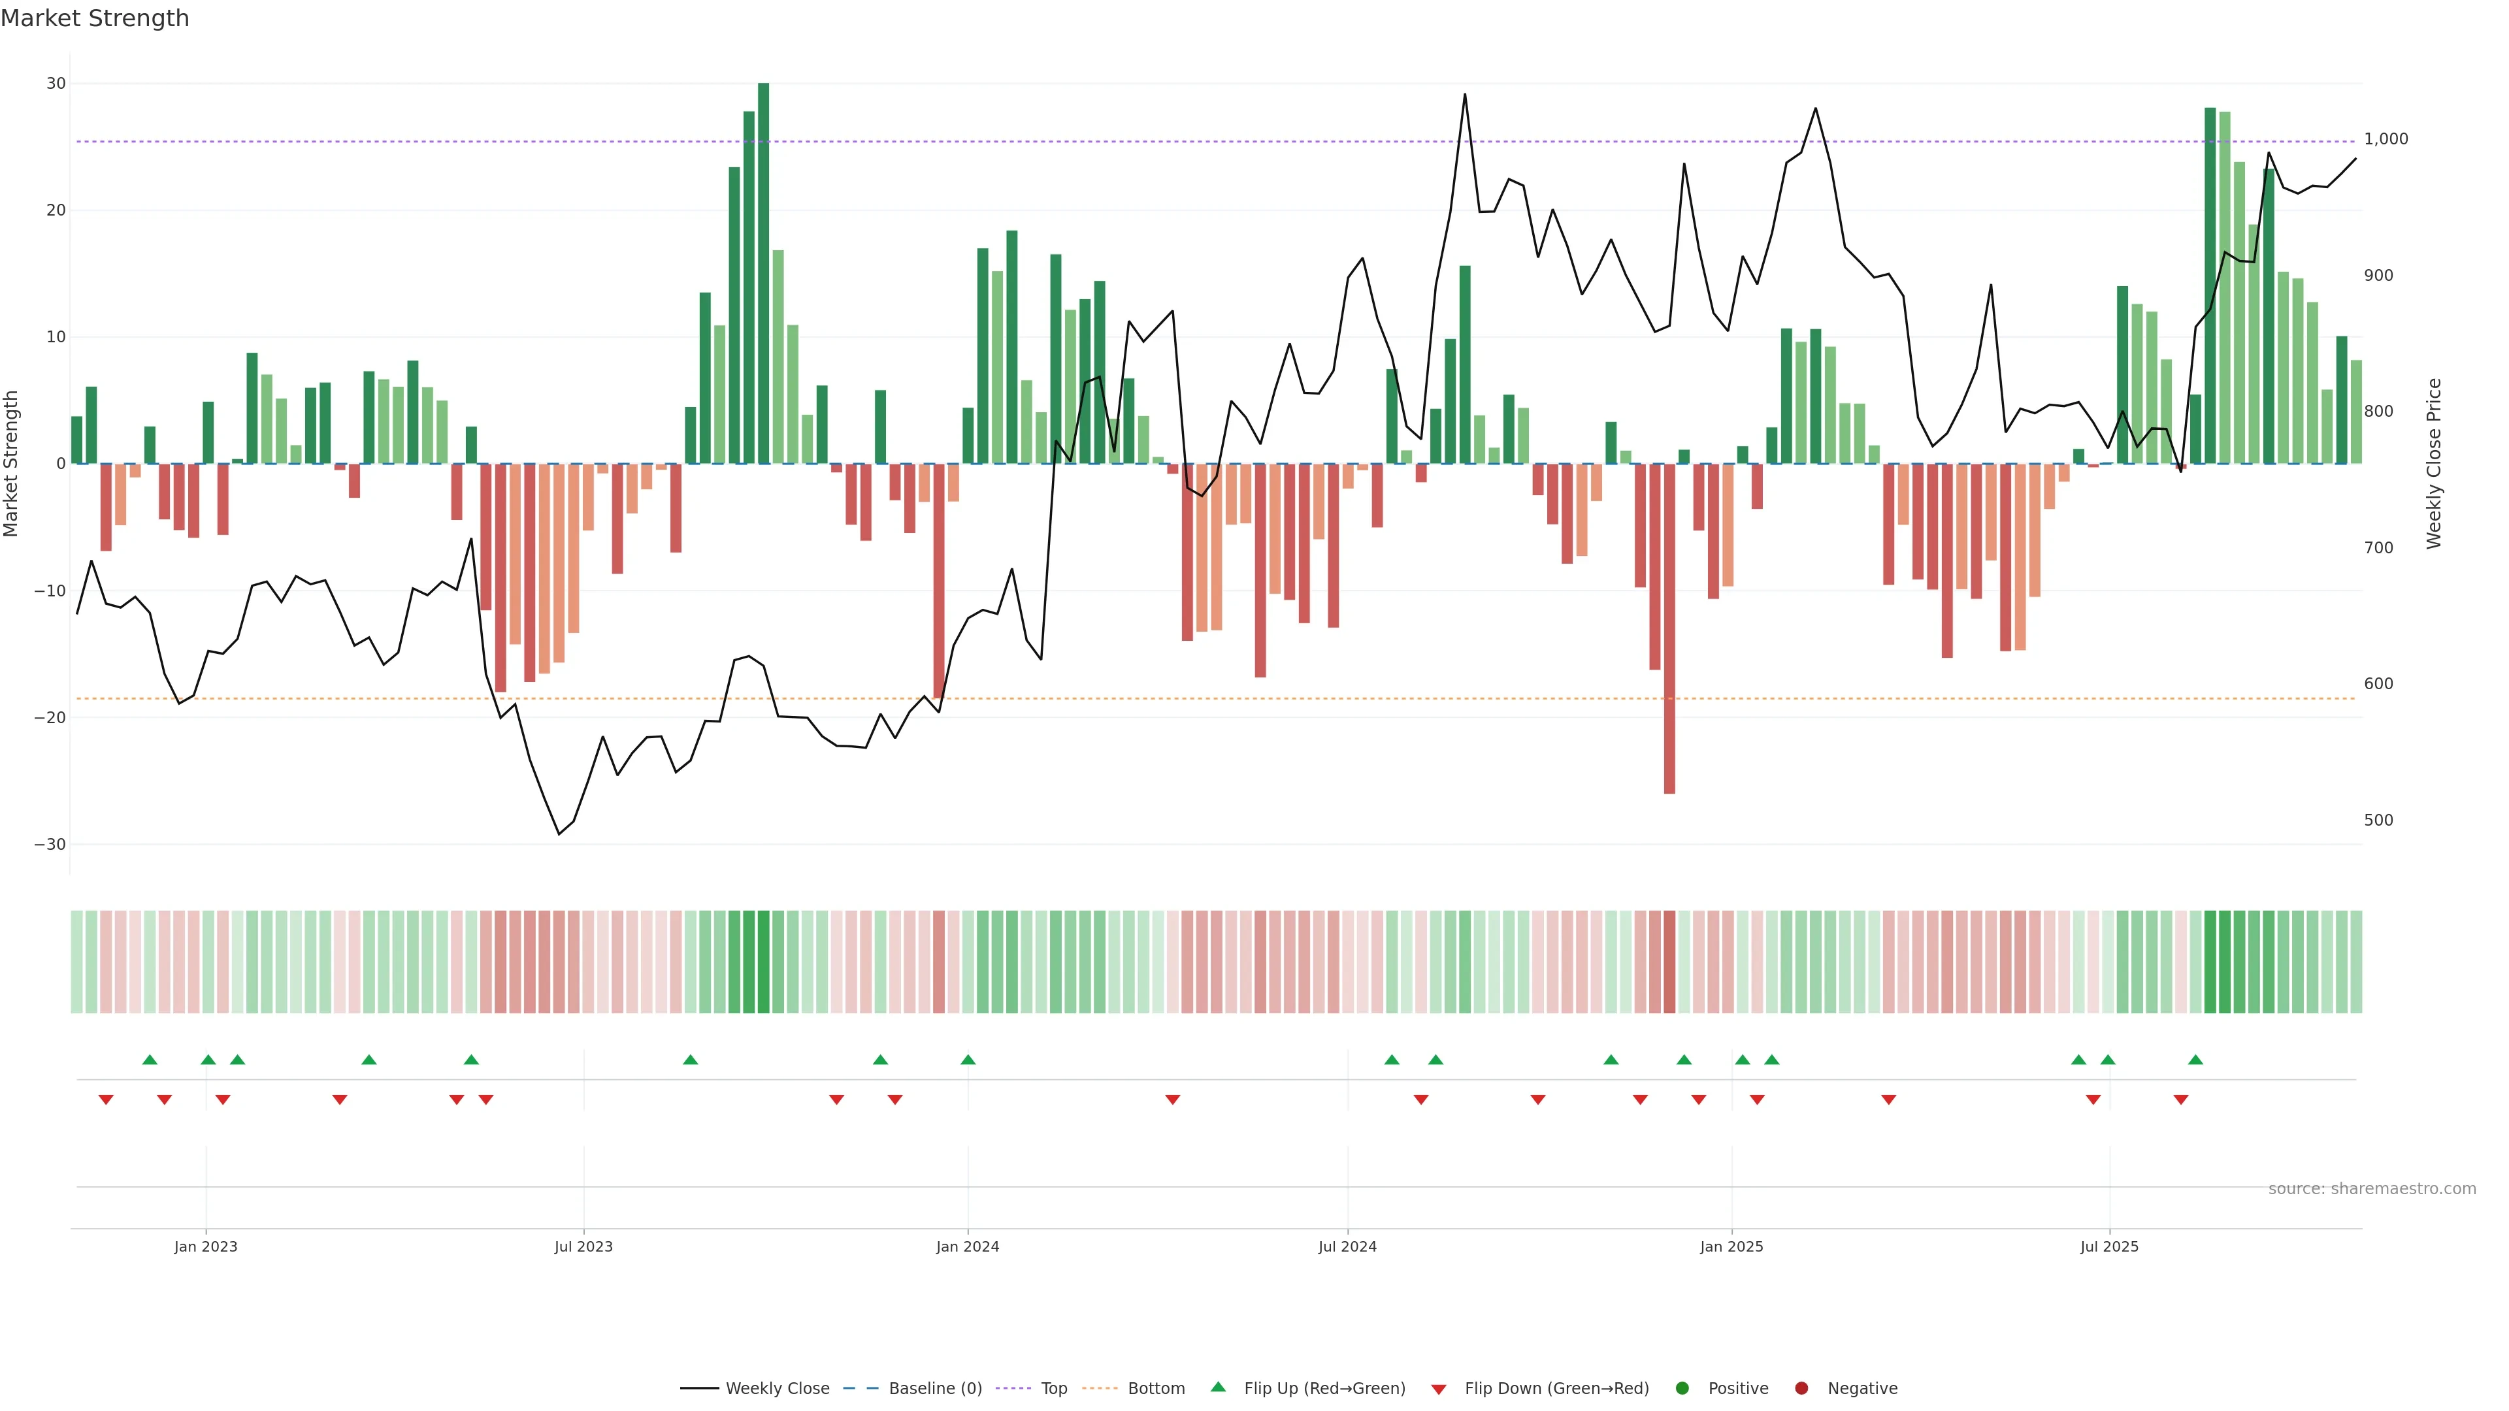Click the Positive green circle legend icon
Image resolution: width=2509 pixels, height=1411 pixels.
pyautogui.click(x=1682, y=1387)
